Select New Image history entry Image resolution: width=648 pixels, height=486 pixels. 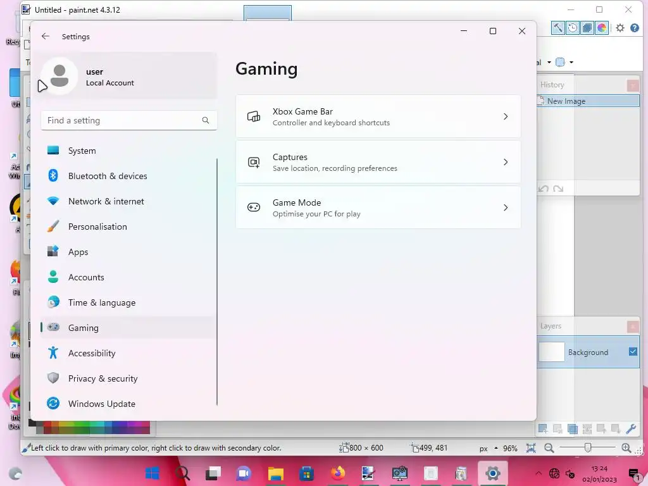point(588,101)
